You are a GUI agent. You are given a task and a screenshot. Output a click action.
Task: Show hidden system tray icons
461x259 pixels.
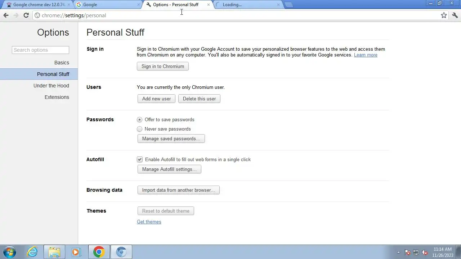click(398, 252)
